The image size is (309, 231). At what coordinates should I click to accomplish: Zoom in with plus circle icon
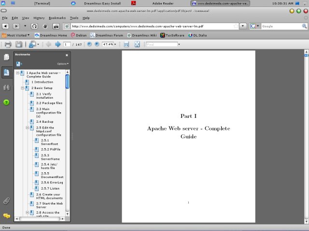pos(97,44)
